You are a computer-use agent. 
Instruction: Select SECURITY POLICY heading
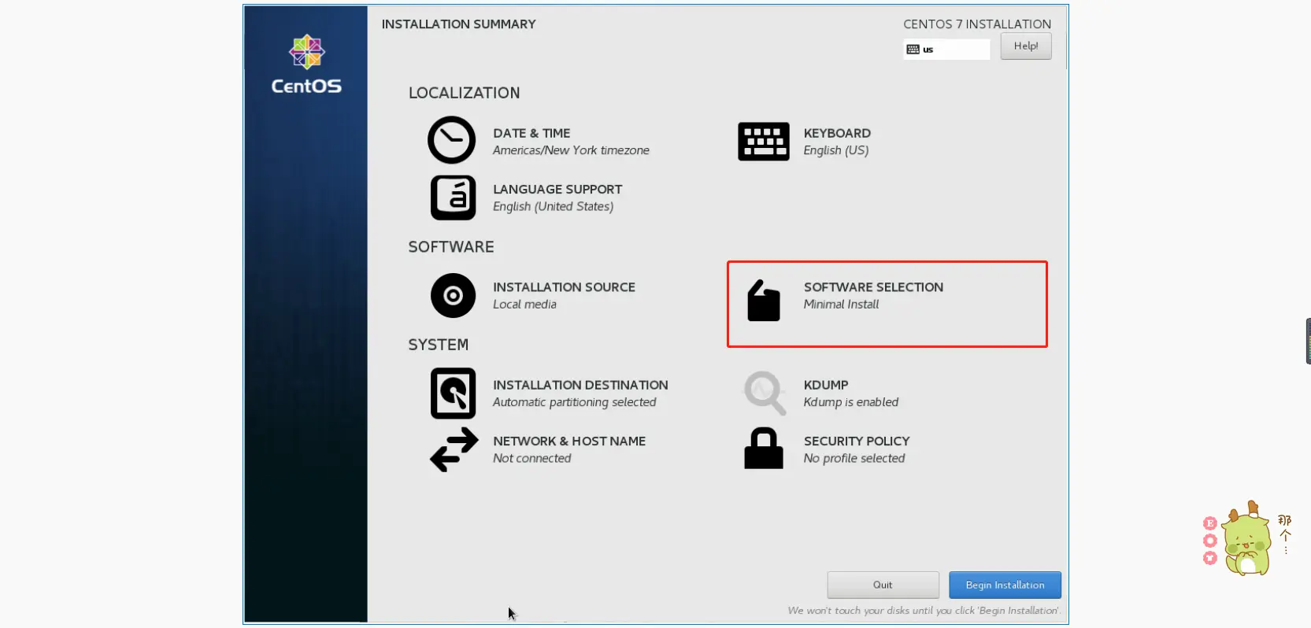(x=857, y=441)
